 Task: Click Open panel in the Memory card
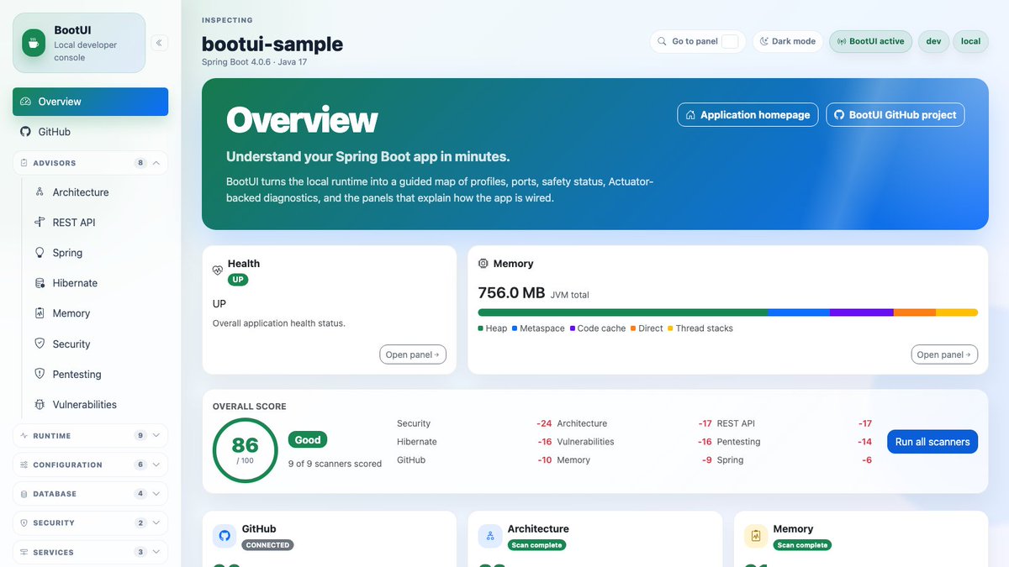[944, 354]
